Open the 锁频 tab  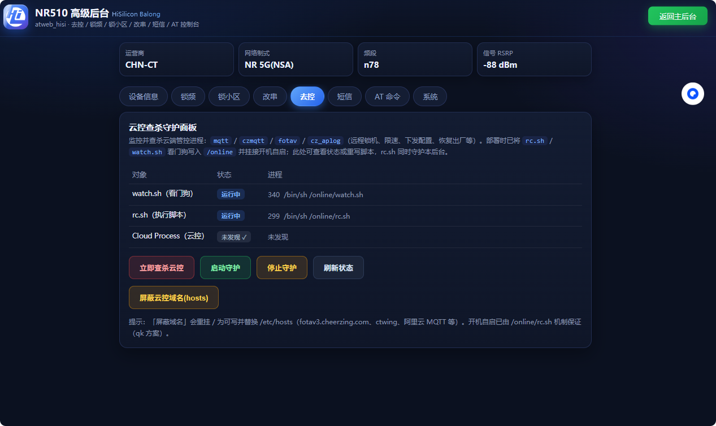point(188,97)
